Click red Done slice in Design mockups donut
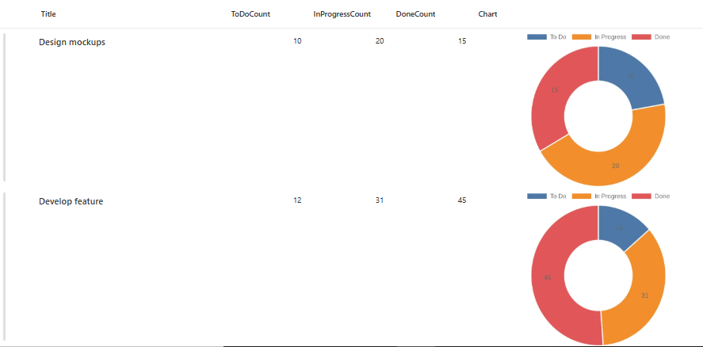Viewport: 703px width, 347px height. (x=555, y=91)
